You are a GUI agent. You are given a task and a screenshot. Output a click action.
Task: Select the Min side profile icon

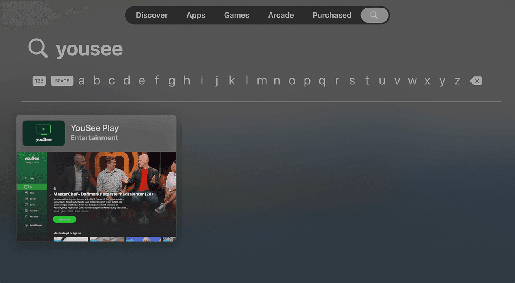click(x=26, y=217)
